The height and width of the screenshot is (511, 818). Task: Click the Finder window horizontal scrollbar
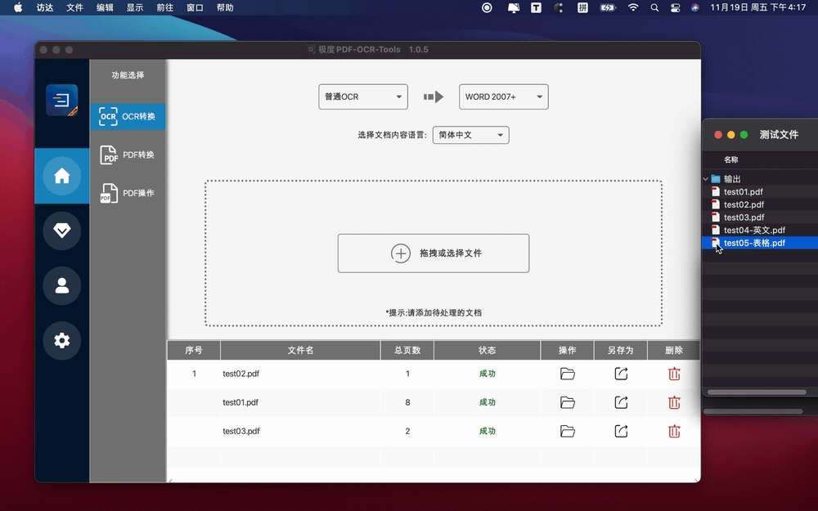pyautogui.click(x=757, y=392)
